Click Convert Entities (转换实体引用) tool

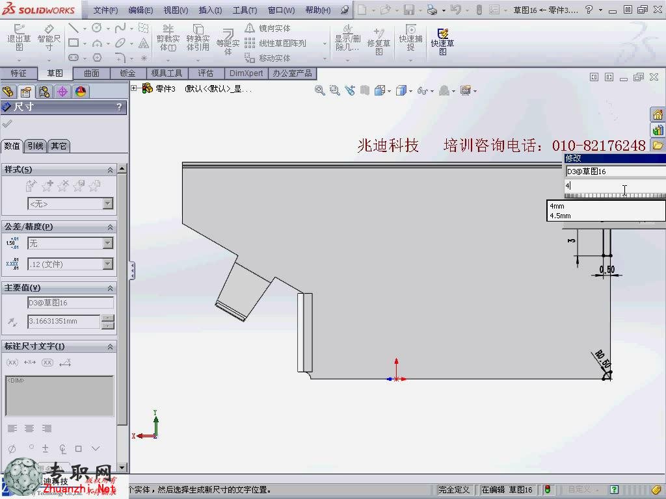(x=198, y=38)
